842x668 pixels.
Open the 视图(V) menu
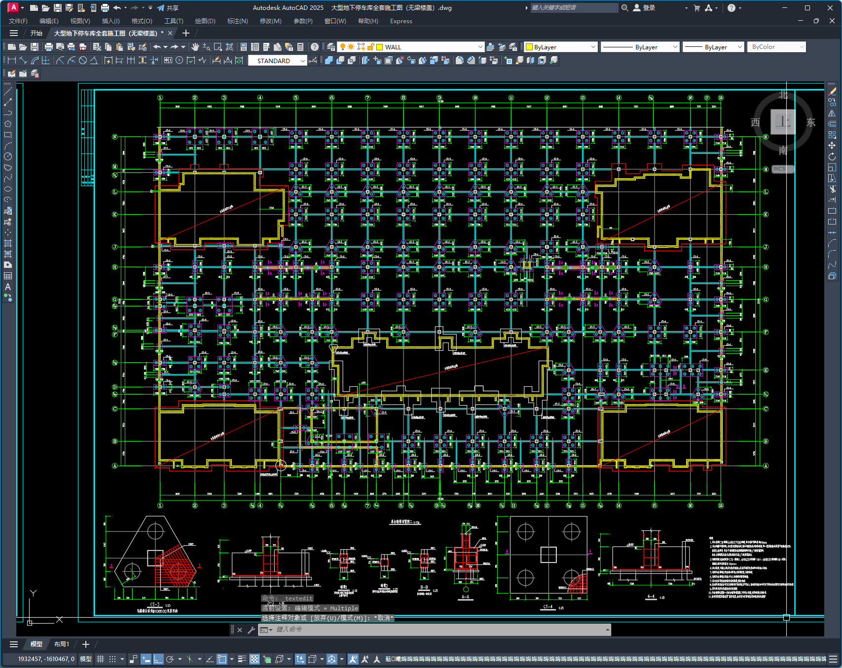(80, 21)
